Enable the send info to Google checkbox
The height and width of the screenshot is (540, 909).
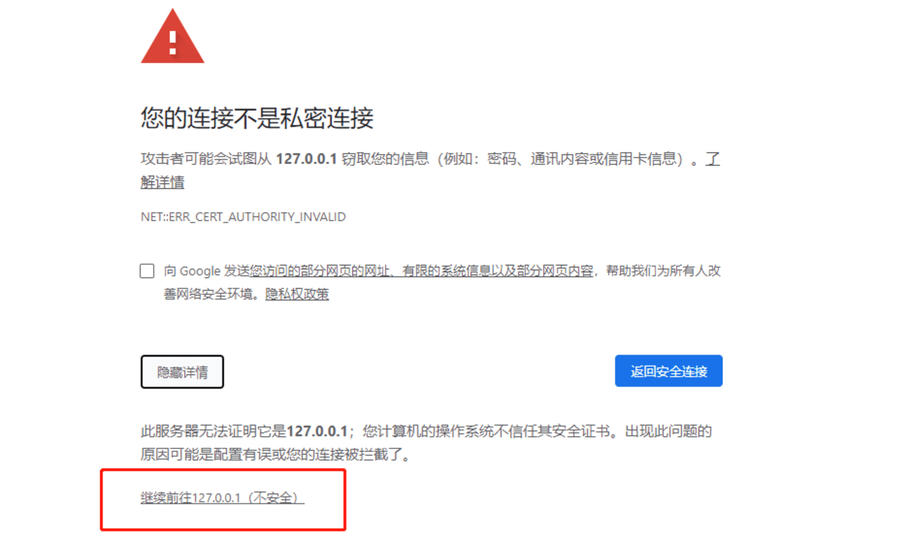pyautogui.click(x=147, y=271)
